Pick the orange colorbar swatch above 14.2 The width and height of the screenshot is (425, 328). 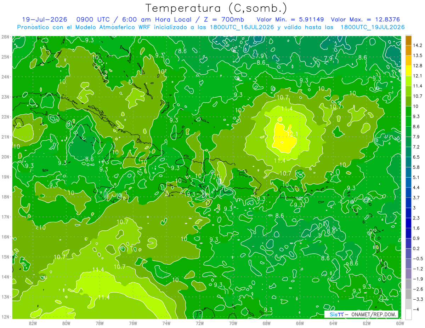408,40
